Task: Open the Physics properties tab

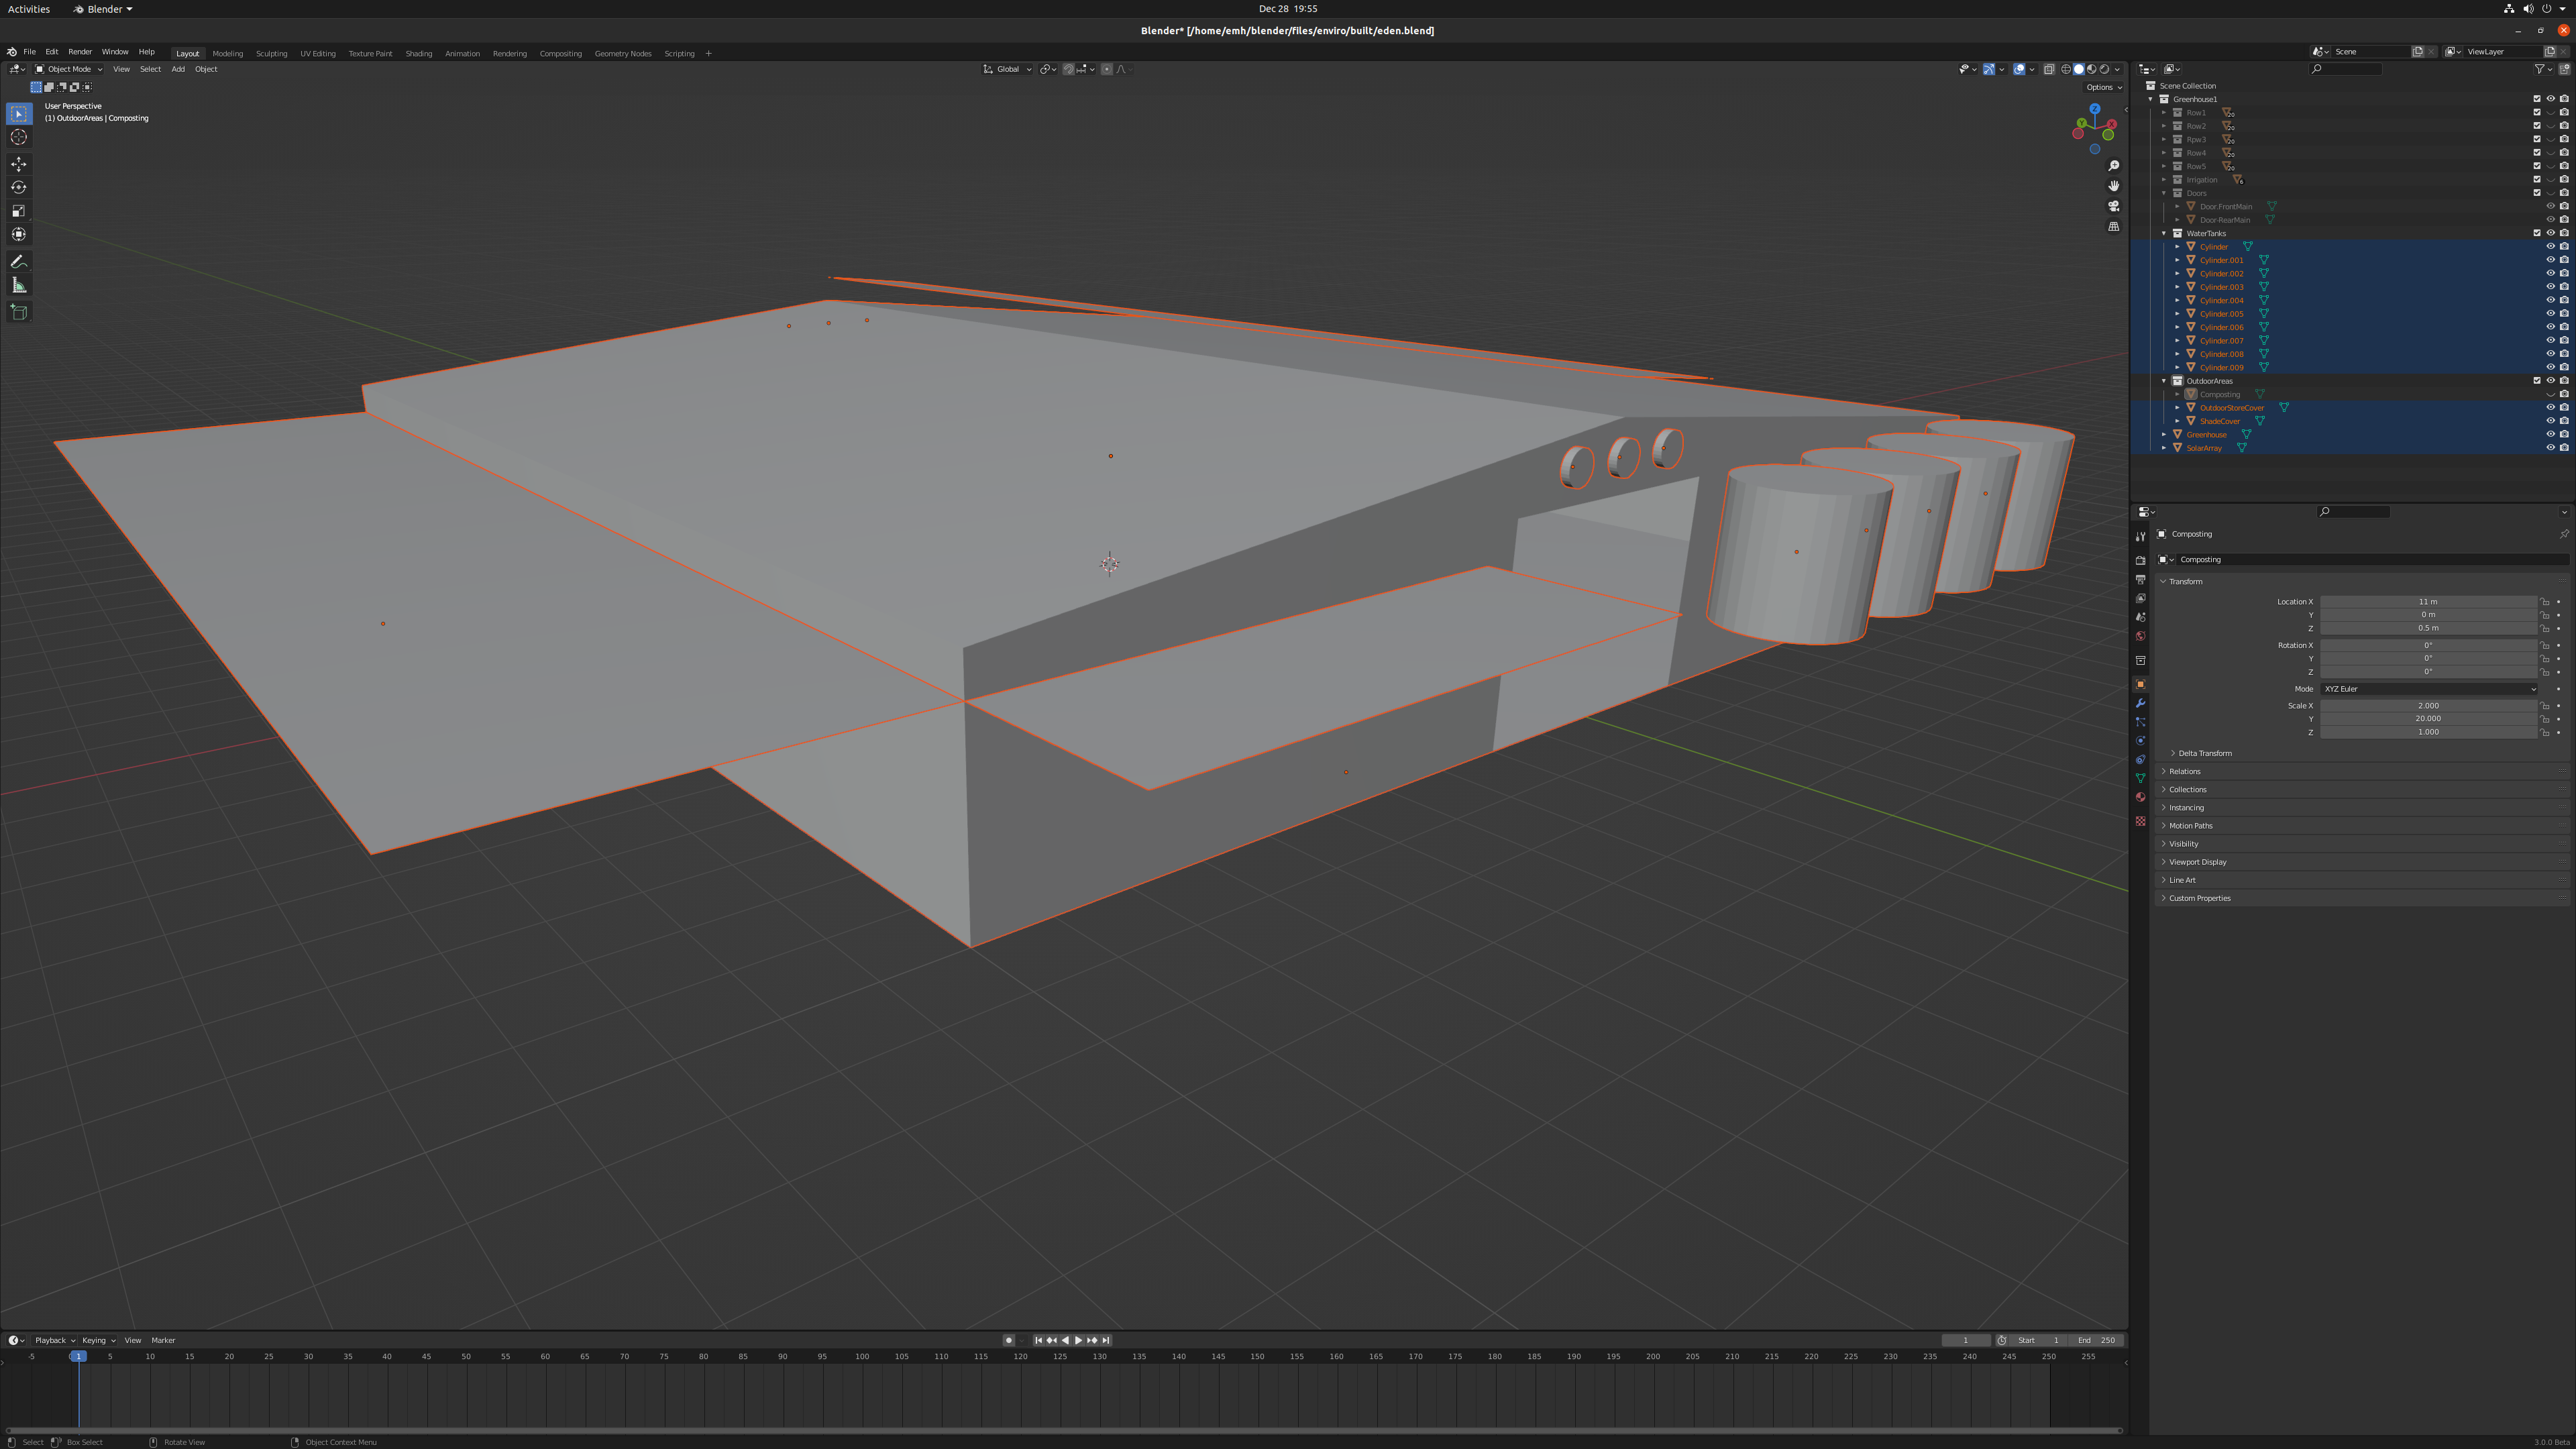Action: pos(2140,741)
